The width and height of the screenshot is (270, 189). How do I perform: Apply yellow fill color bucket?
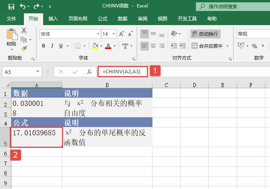pos(95,46)
